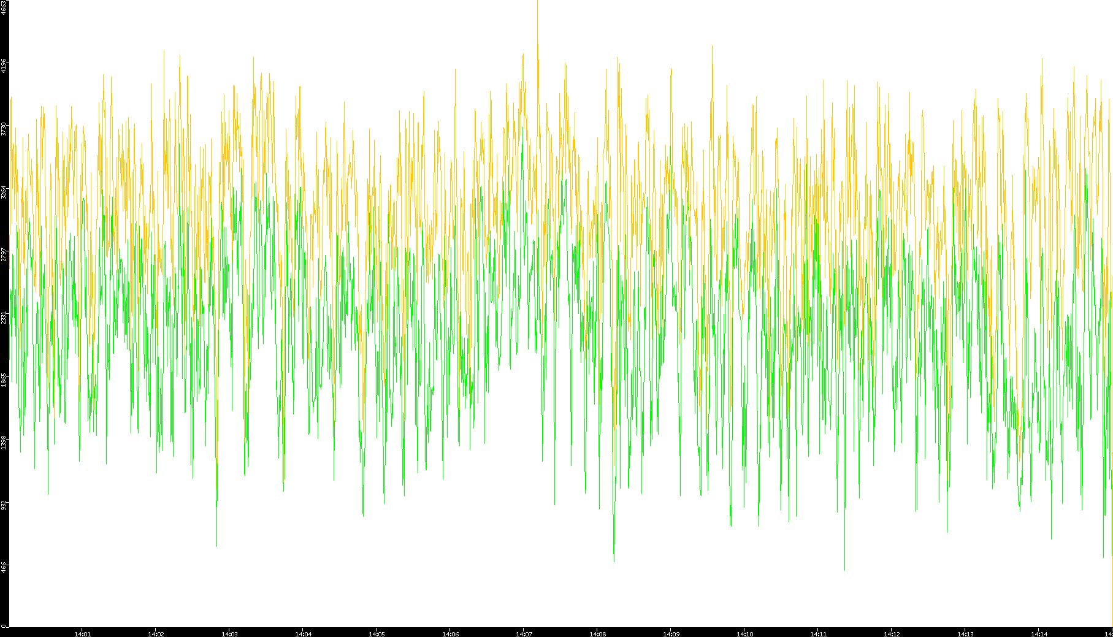
Task: Click the 14:08 time axis label
Action: (597, 633)
